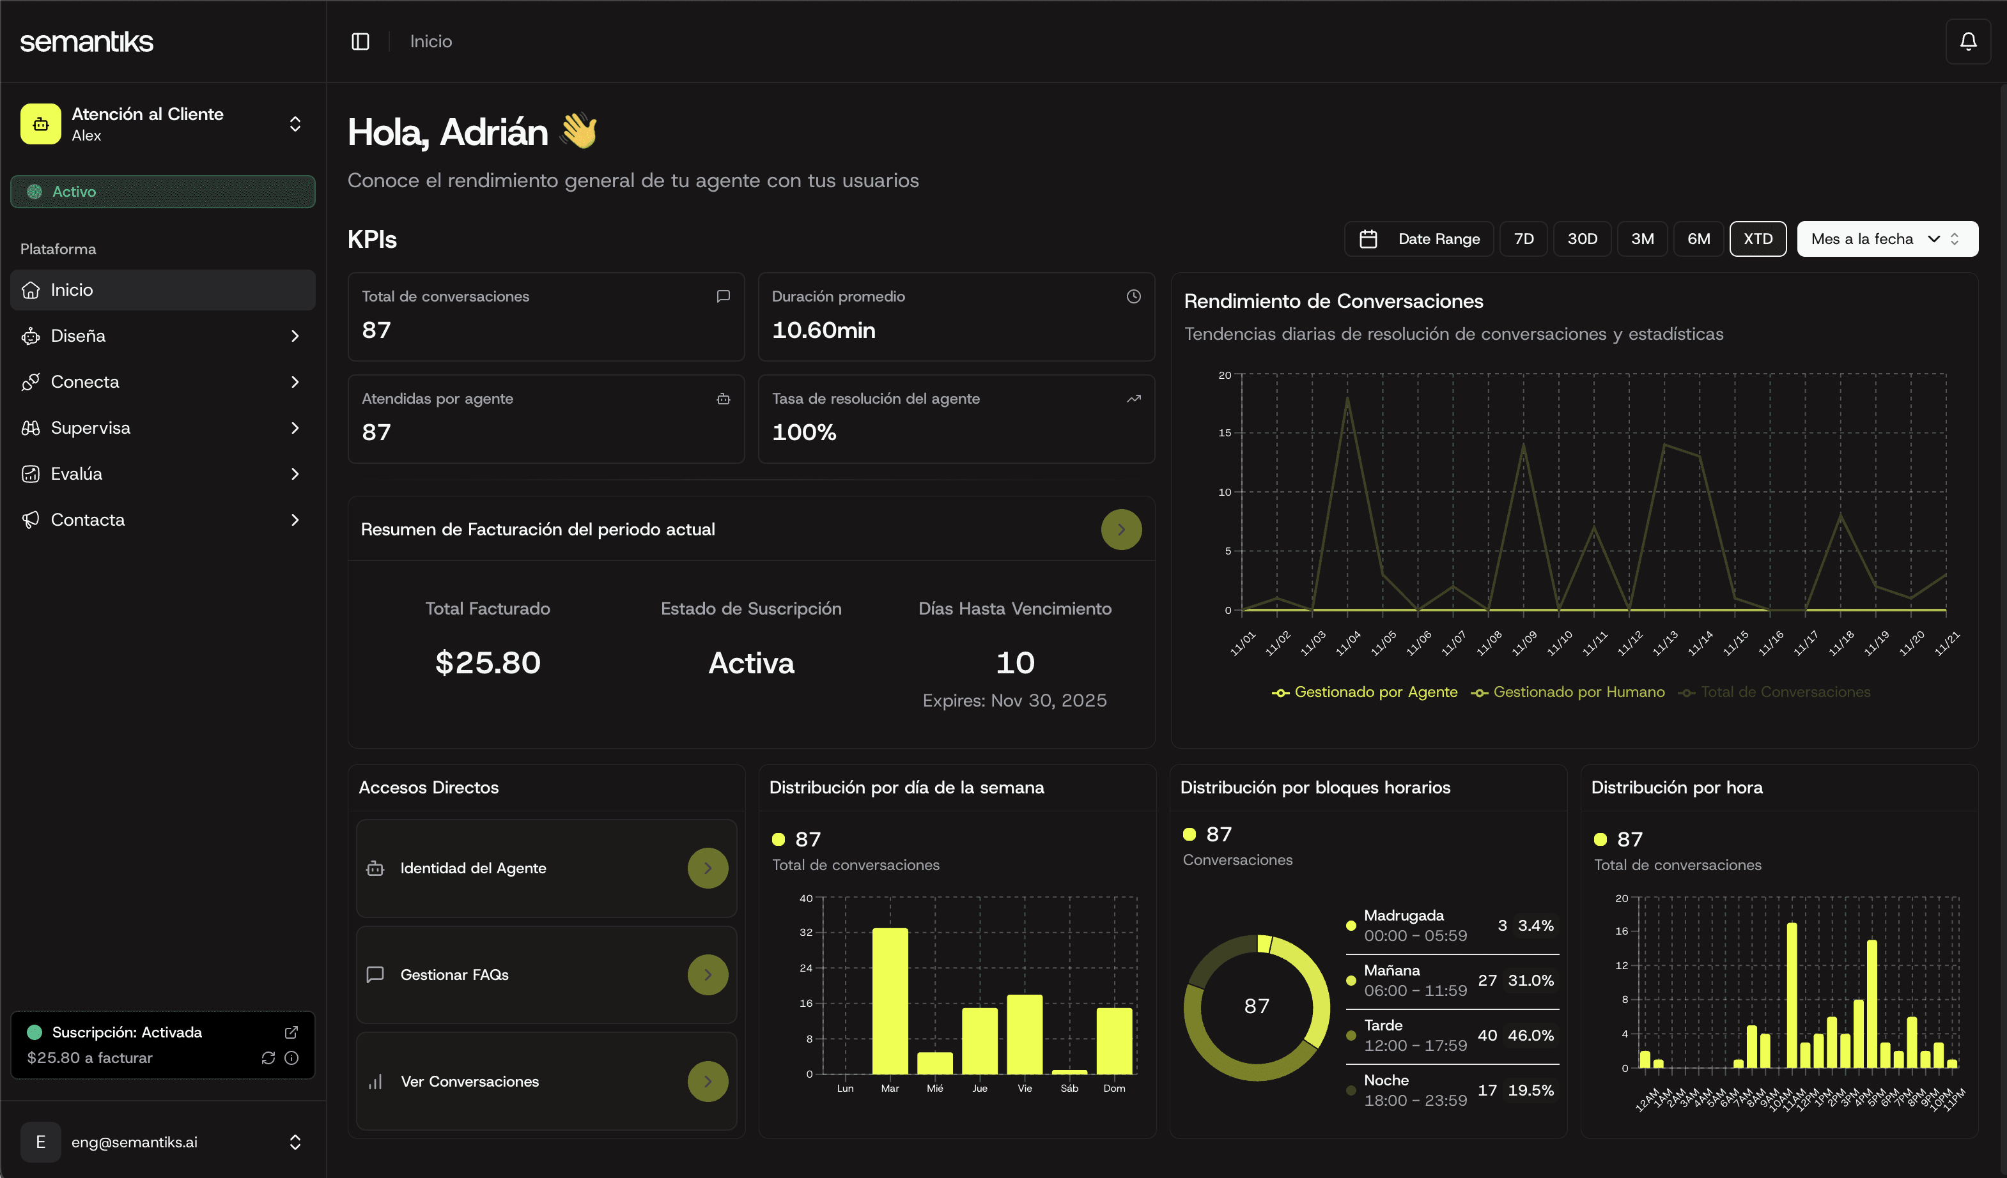Click the Contacta megaphone icon

pyautogui.click(x=31, y=520)
